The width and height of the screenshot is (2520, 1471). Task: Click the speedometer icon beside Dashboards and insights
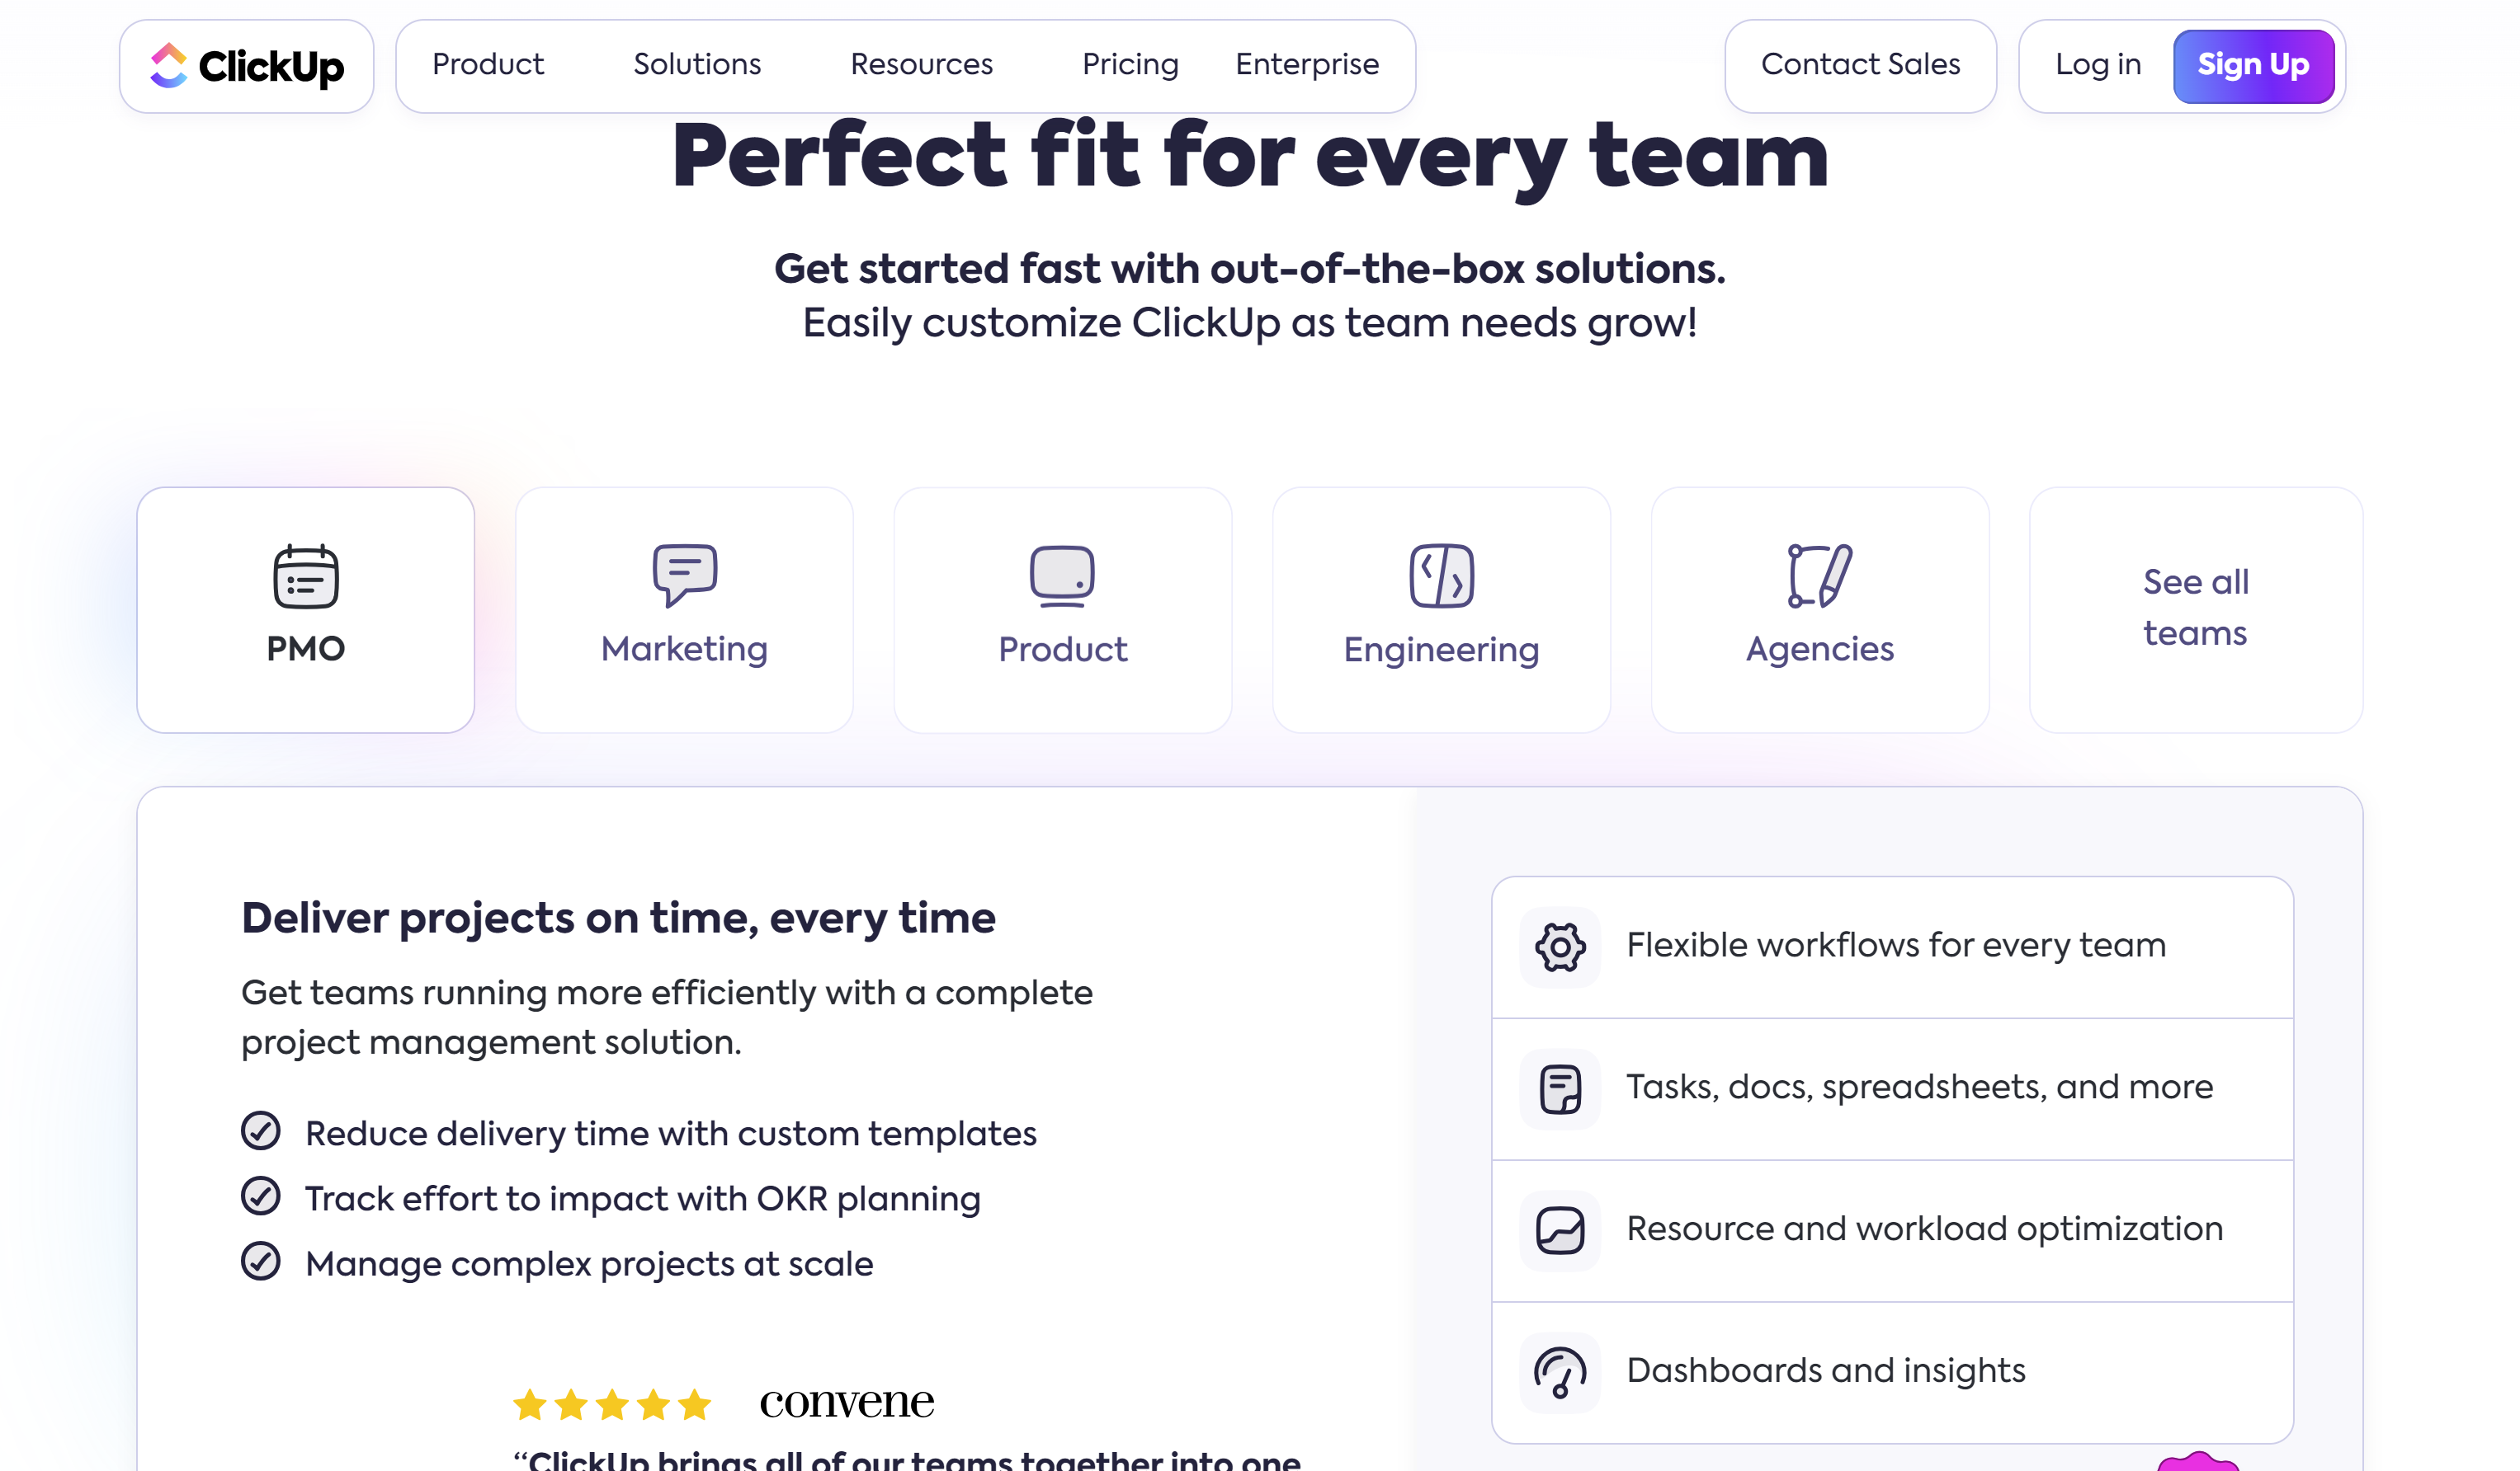point(1560,1372)
